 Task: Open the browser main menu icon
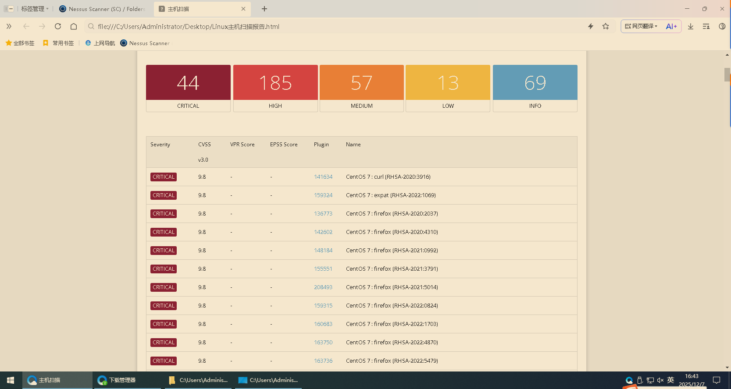click(x=706, y=26)
